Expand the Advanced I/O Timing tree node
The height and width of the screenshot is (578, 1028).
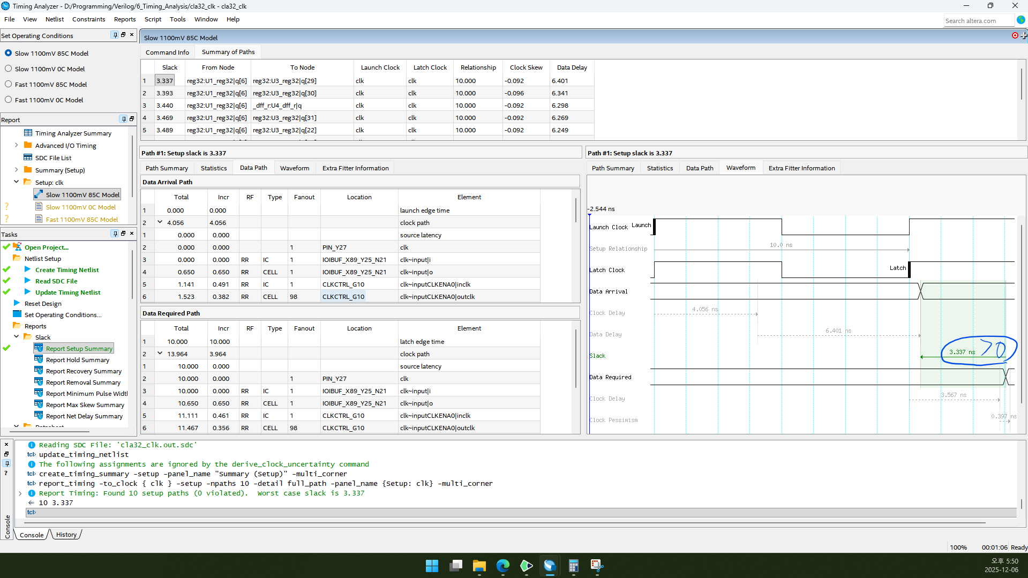coord(16,145)
